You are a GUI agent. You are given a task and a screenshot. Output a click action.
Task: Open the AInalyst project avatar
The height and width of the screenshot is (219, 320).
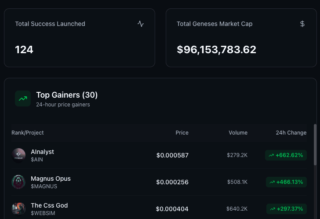[x=18, y=155]
